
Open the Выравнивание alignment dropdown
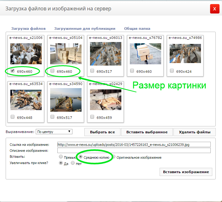tap(54, 132)
